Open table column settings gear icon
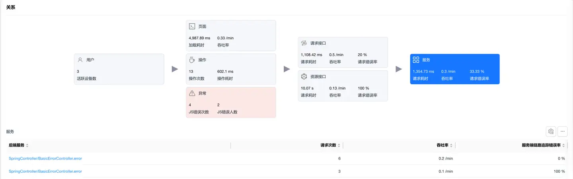The image size is (573, 179). tap(551, 131)
